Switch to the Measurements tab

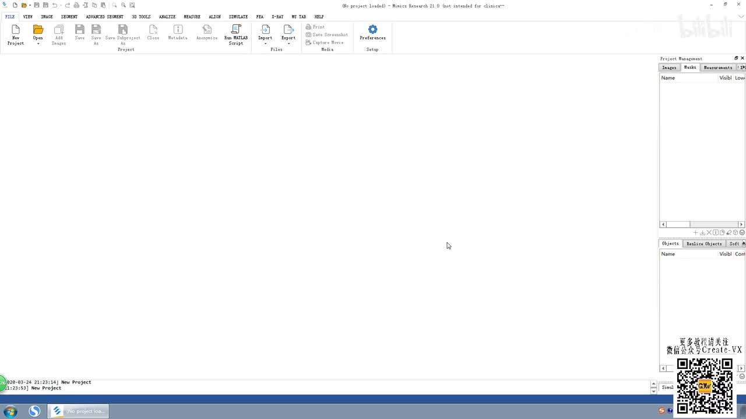(x=718, y=68)
